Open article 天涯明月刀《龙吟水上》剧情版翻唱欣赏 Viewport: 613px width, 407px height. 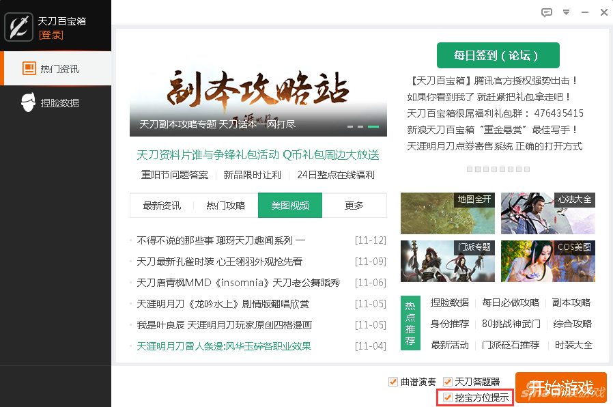(x=223, y=304)
